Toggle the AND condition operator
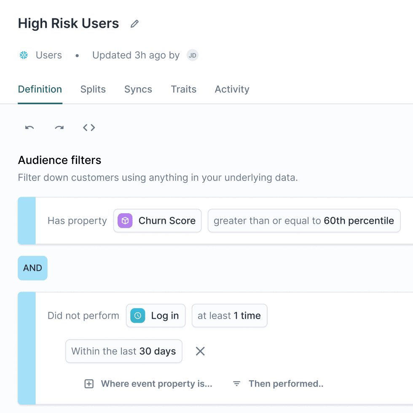The width and height of the screenshot is (413, 413). pyautogui.click(x=32, y=268)
